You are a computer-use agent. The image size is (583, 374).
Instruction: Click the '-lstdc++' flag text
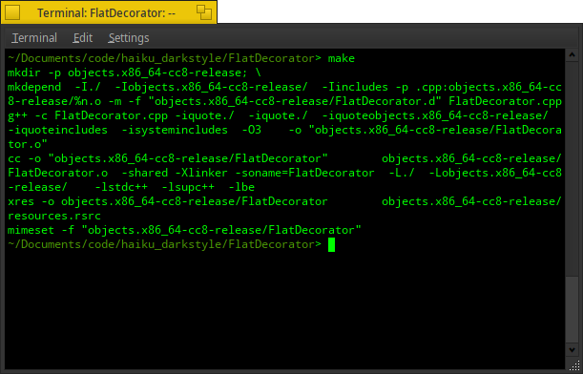click(x=121, y=187)
